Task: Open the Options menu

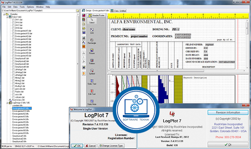Action: point(30,7)
